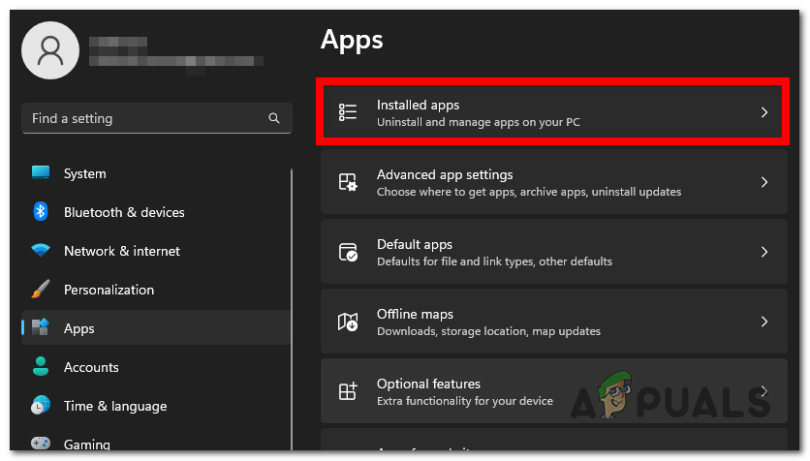Image resolution: width=810 pixels, height=461 pixels.
Task: Click the user profile avatar icon
Action: coord(50,50)
